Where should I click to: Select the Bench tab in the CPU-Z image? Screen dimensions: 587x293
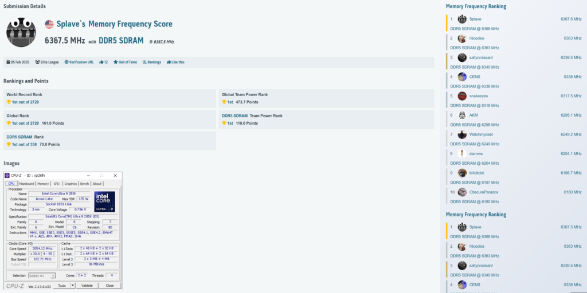coord(85,184)
